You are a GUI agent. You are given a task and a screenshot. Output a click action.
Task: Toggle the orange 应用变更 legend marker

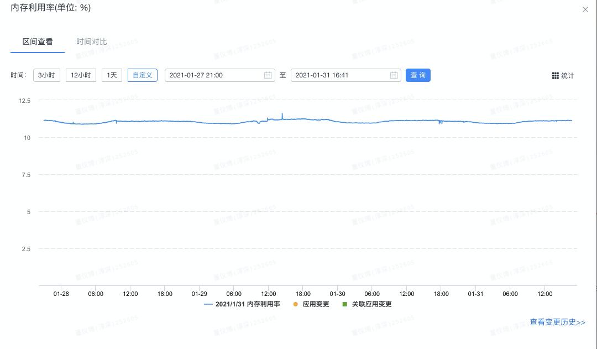pos(295,304)
